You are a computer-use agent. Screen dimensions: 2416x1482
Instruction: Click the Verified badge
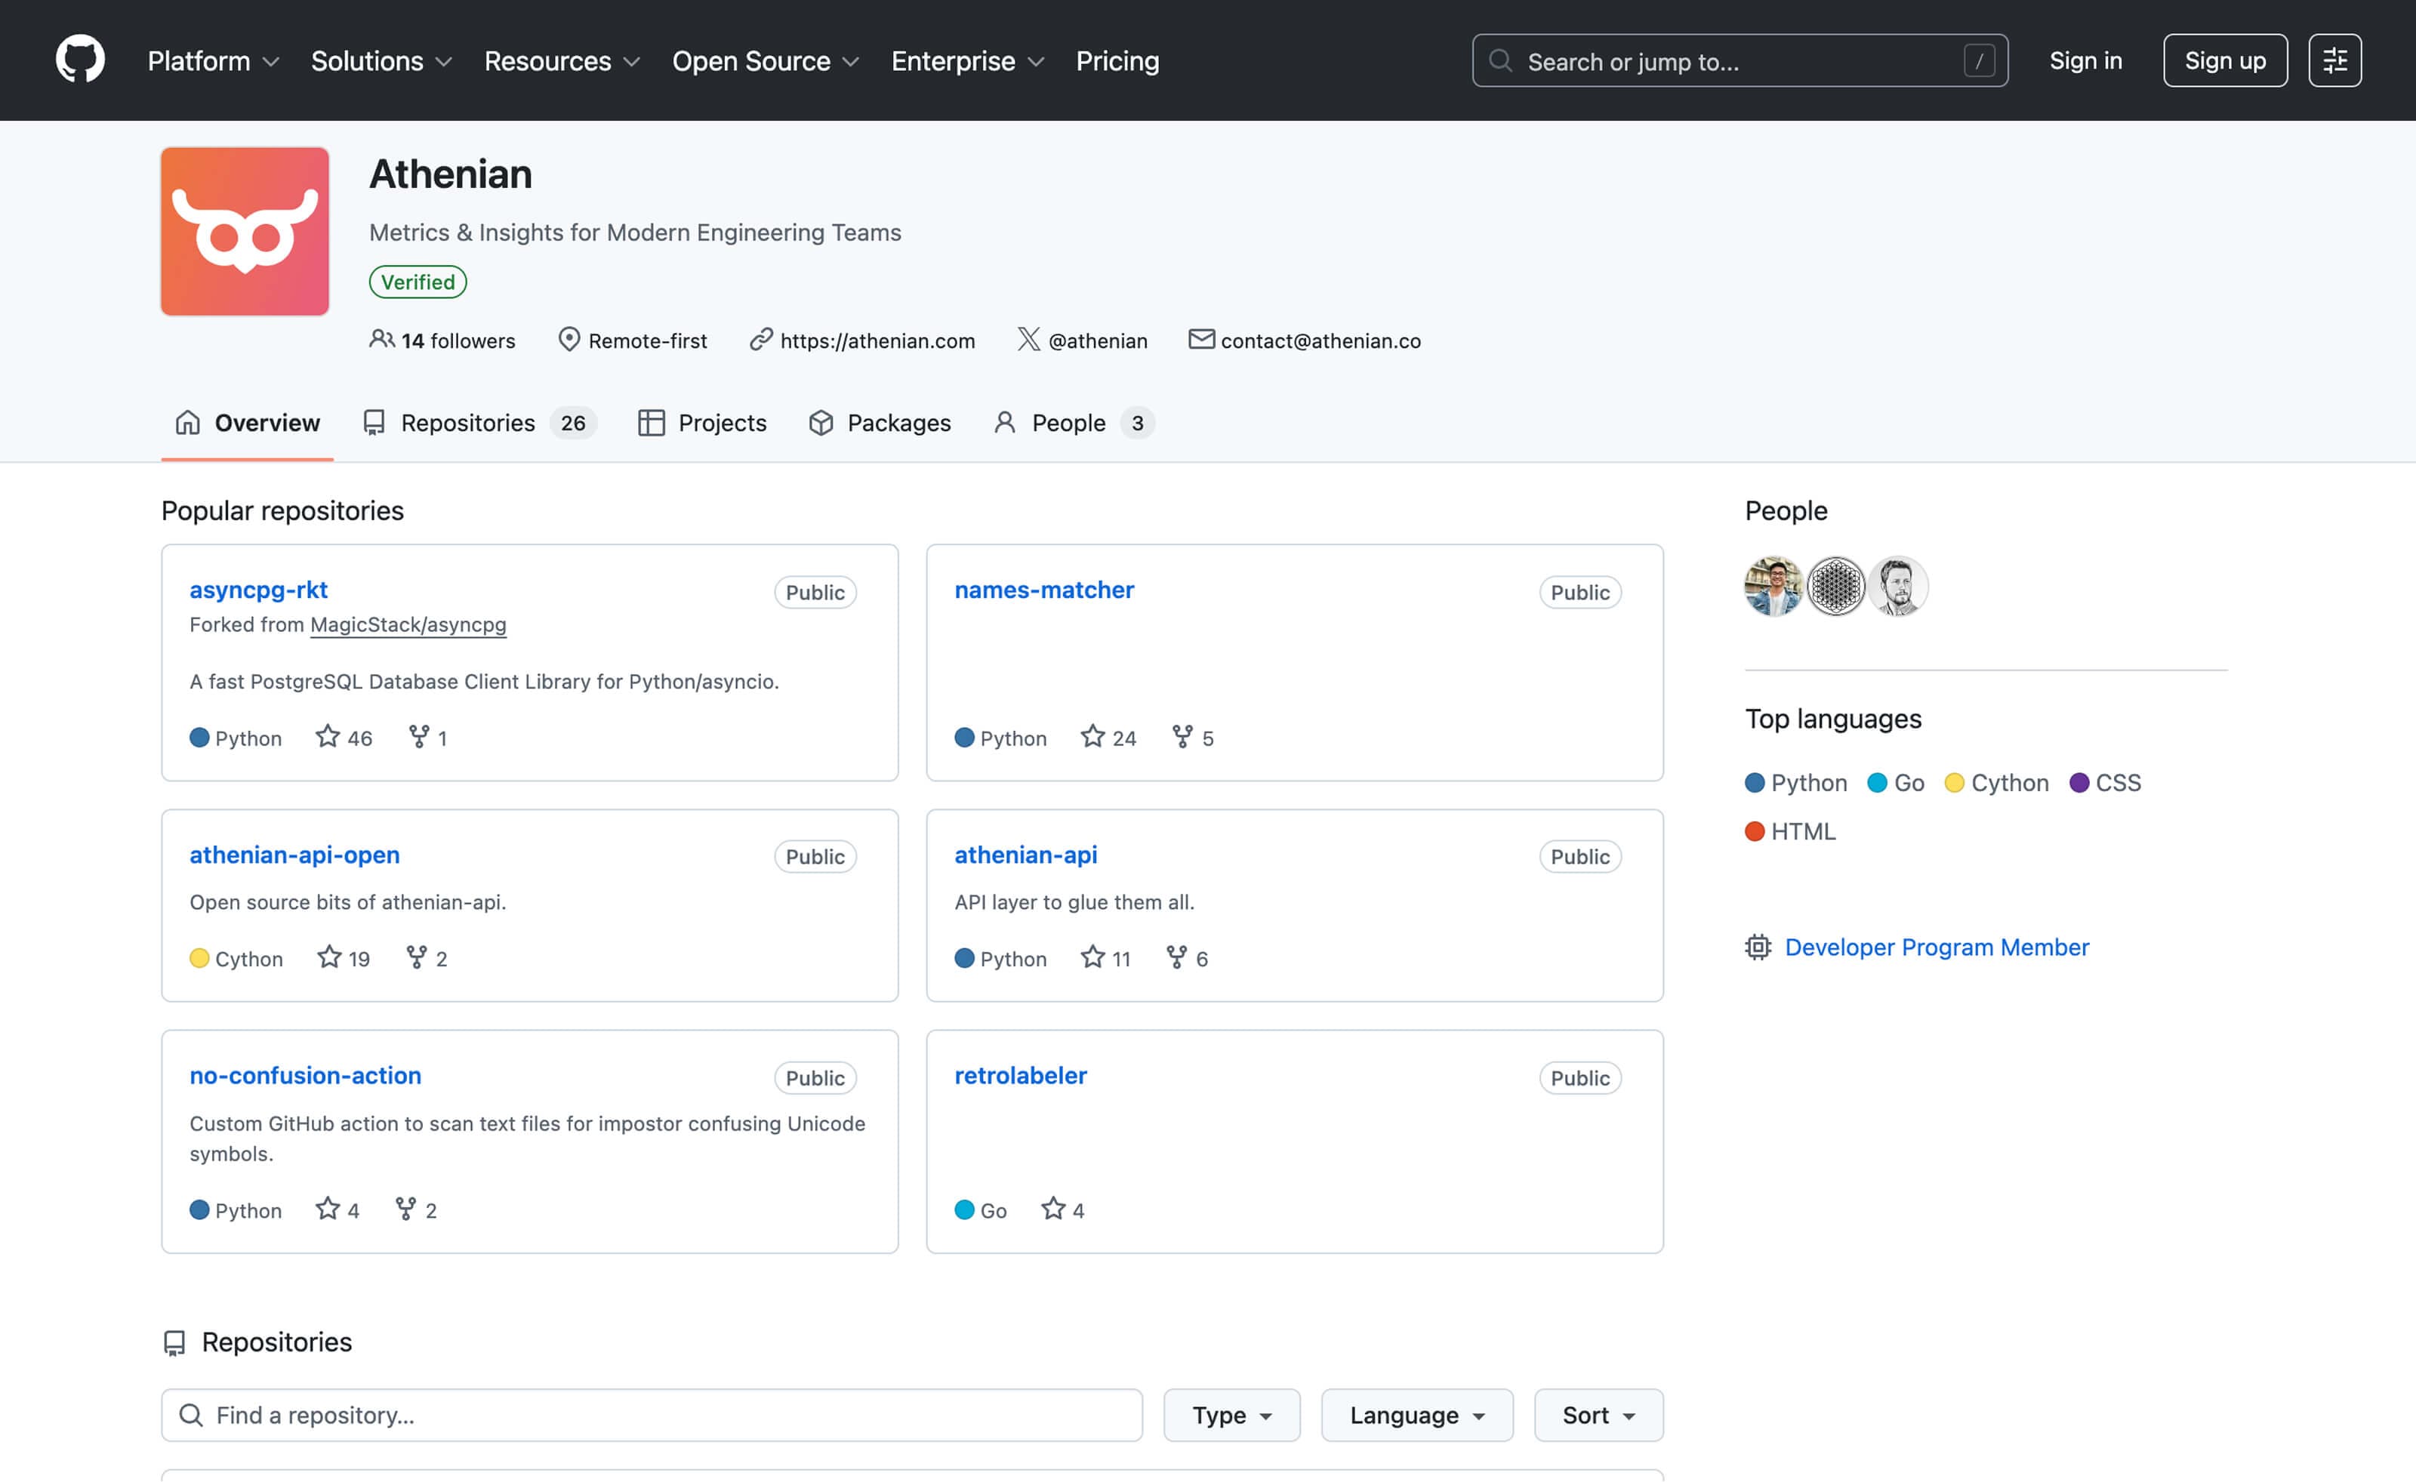[418, 282]
